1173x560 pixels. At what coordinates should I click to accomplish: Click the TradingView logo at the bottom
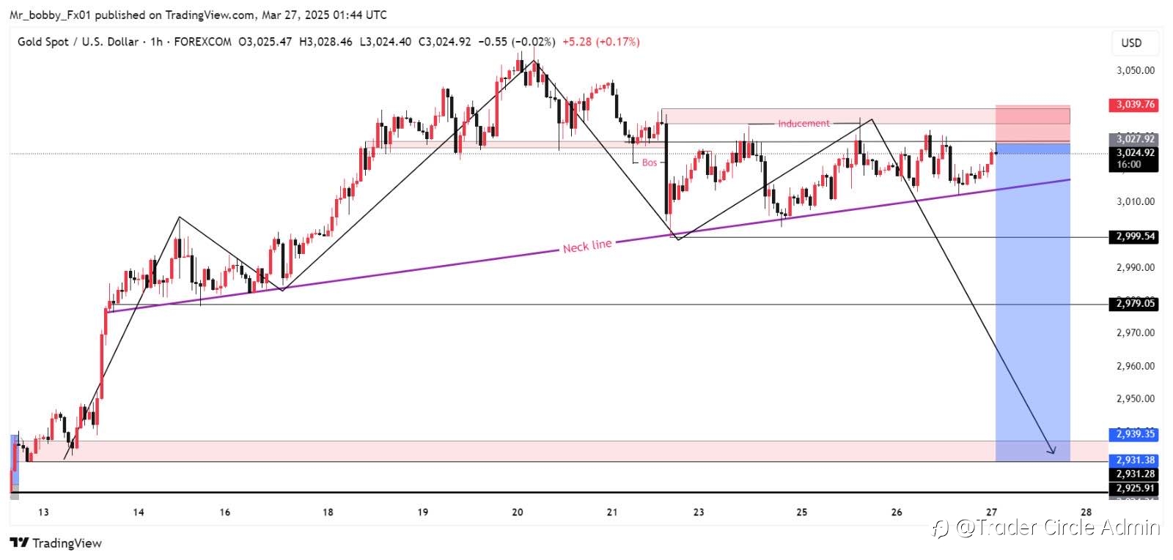coord(56,543)
